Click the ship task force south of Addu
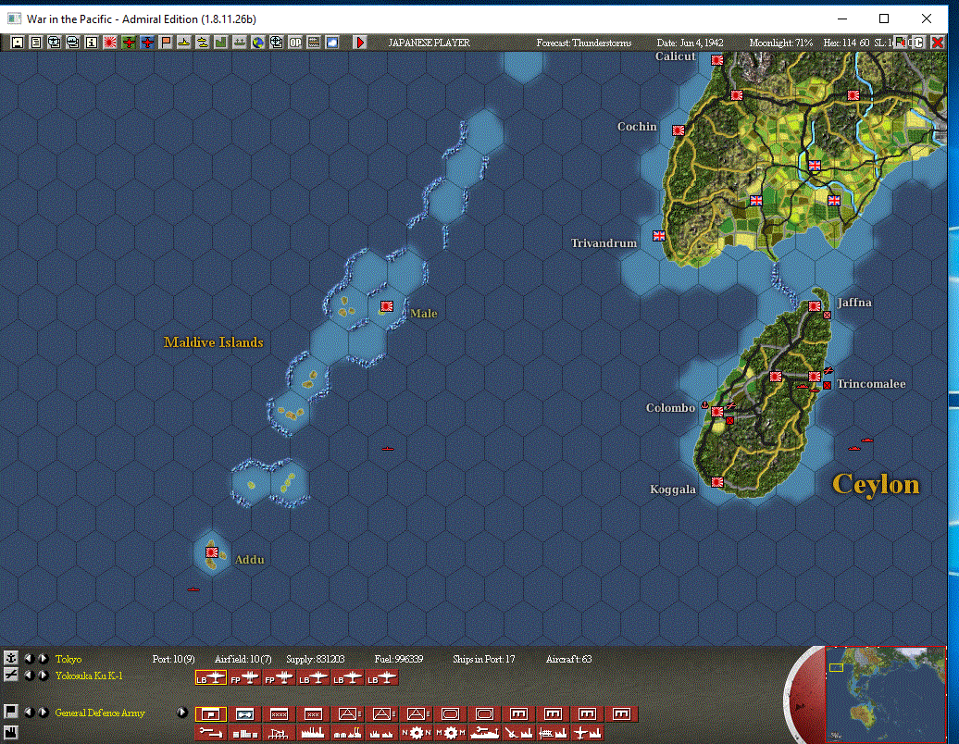 pyautogui.click(x=193, y=589)
